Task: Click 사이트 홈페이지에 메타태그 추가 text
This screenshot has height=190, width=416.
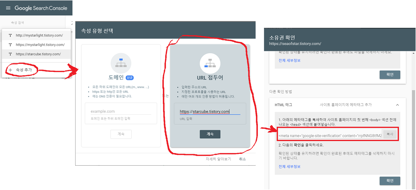Action: 346,105
